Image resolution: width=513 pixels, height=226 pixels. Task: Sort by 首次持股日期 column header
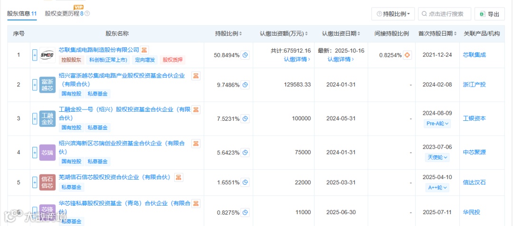tap(437, 34)
